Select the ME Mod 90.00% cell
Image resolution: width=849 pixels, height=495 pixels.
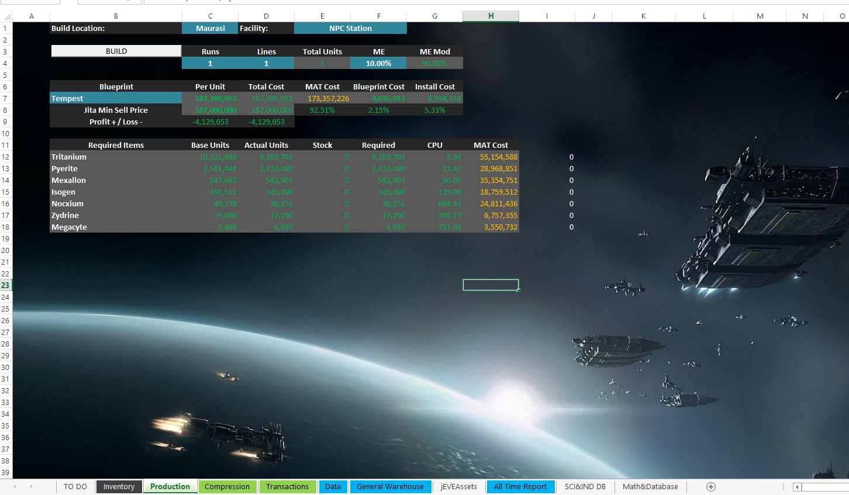pyautogui.click(x=434, y=63)
